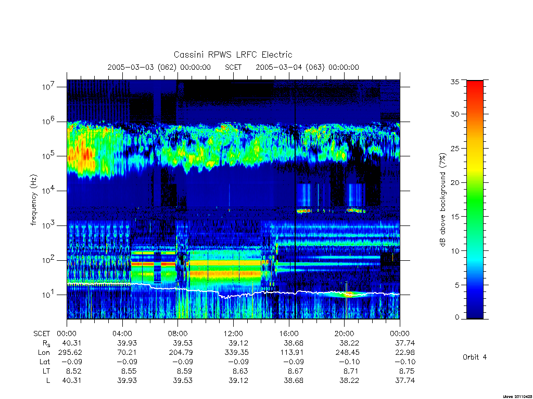Click the LT value "8.71"
The width and height of the screenshot is (533, 399).
pyautogui.click(x=351, y=371)
